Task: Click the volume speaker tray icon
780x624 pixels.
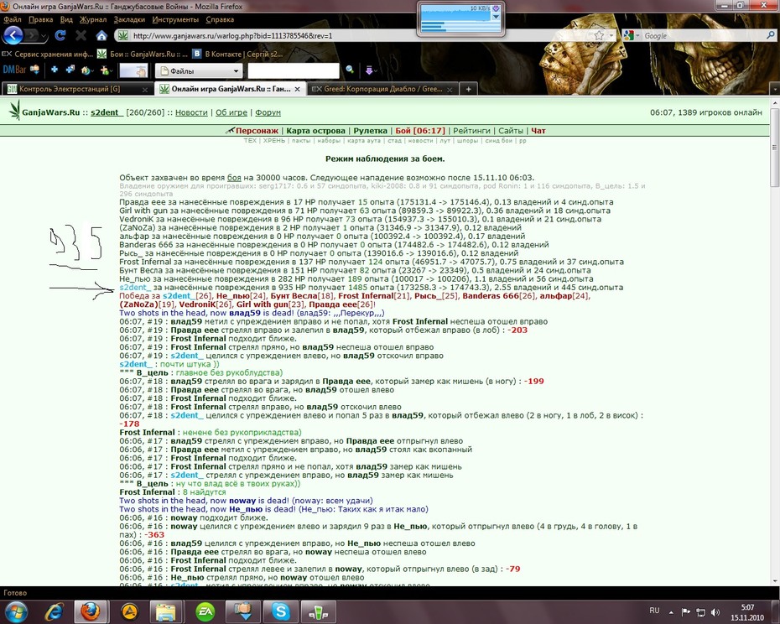Action: click(x=715, y=611)
